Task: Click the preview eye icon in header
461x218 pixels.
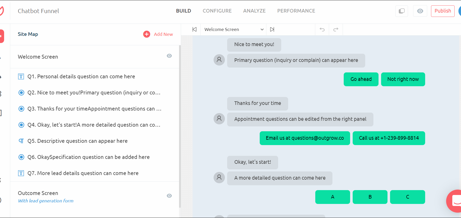Action: [x=420, y=11]
